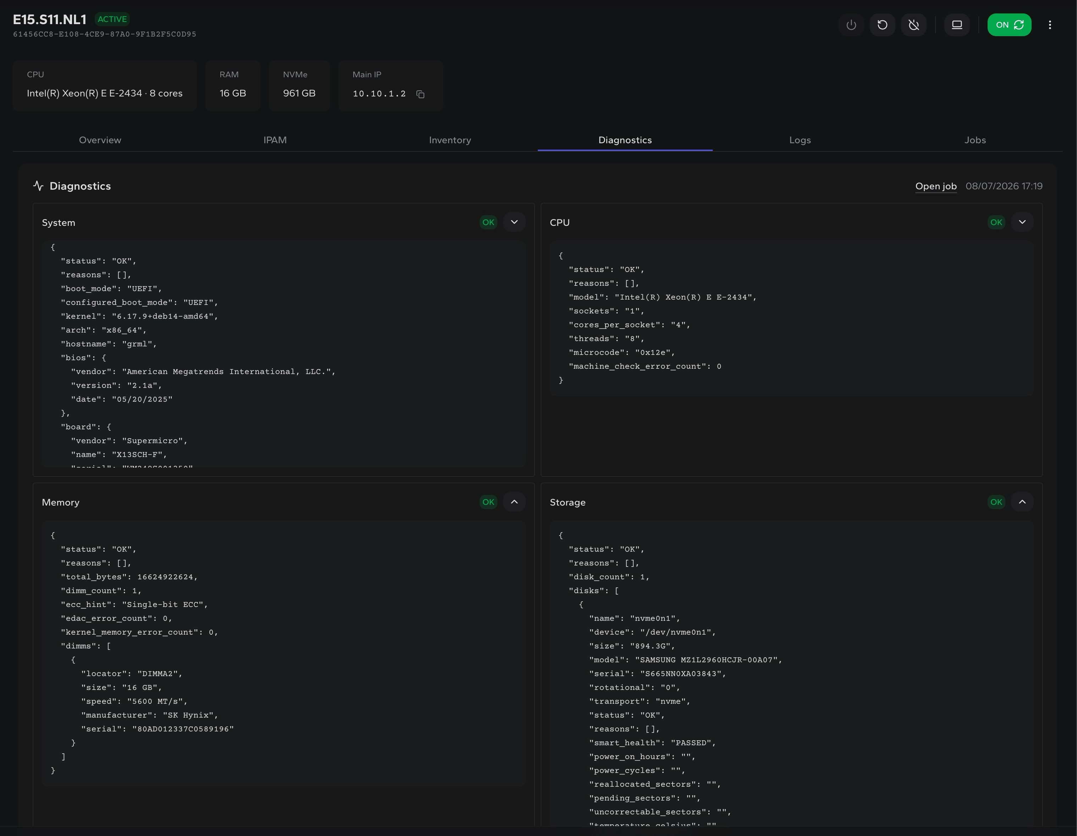This screenshot has width=1077, height=836.
Task: Click the SAMSUNG MZ1L2960HCJR model line
Action: [x=685, y=659]
